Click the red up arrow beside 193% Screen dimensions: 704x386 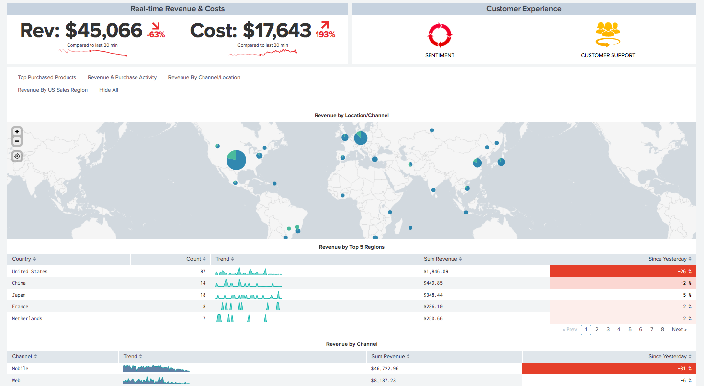pos(325,26)
